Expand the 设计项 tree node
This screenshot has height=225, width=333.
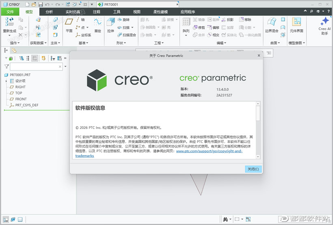click(6, 81)
